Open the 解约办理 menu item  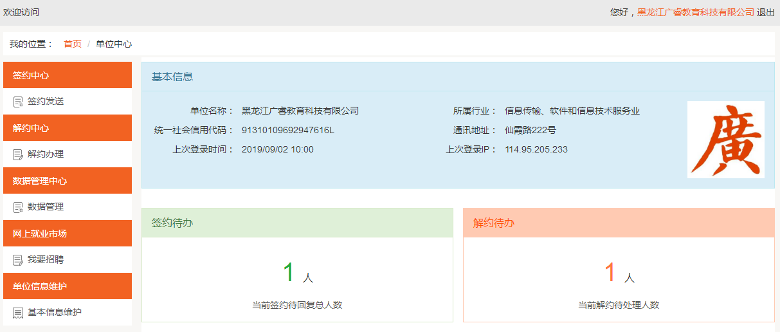[x=46, y=154]
